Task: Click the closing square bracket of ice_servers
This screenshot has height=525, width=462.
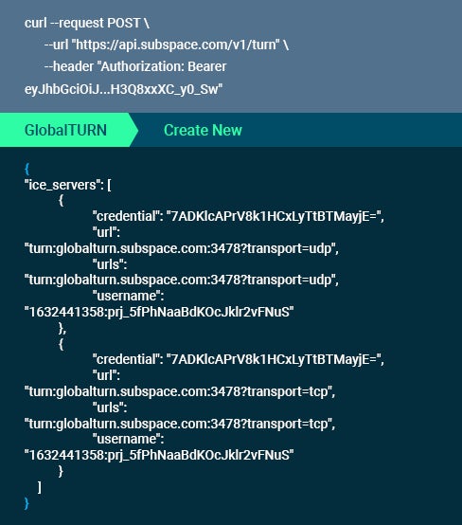Action: (x=40, y=487)
